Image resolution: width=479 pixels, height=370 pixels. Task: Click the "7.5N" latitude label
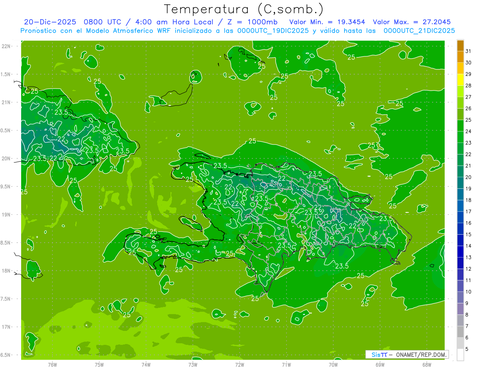[6, 299]
